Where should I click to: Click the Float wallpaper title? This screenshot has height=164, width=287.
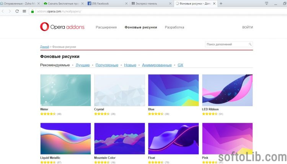click(x=152, y=158)
